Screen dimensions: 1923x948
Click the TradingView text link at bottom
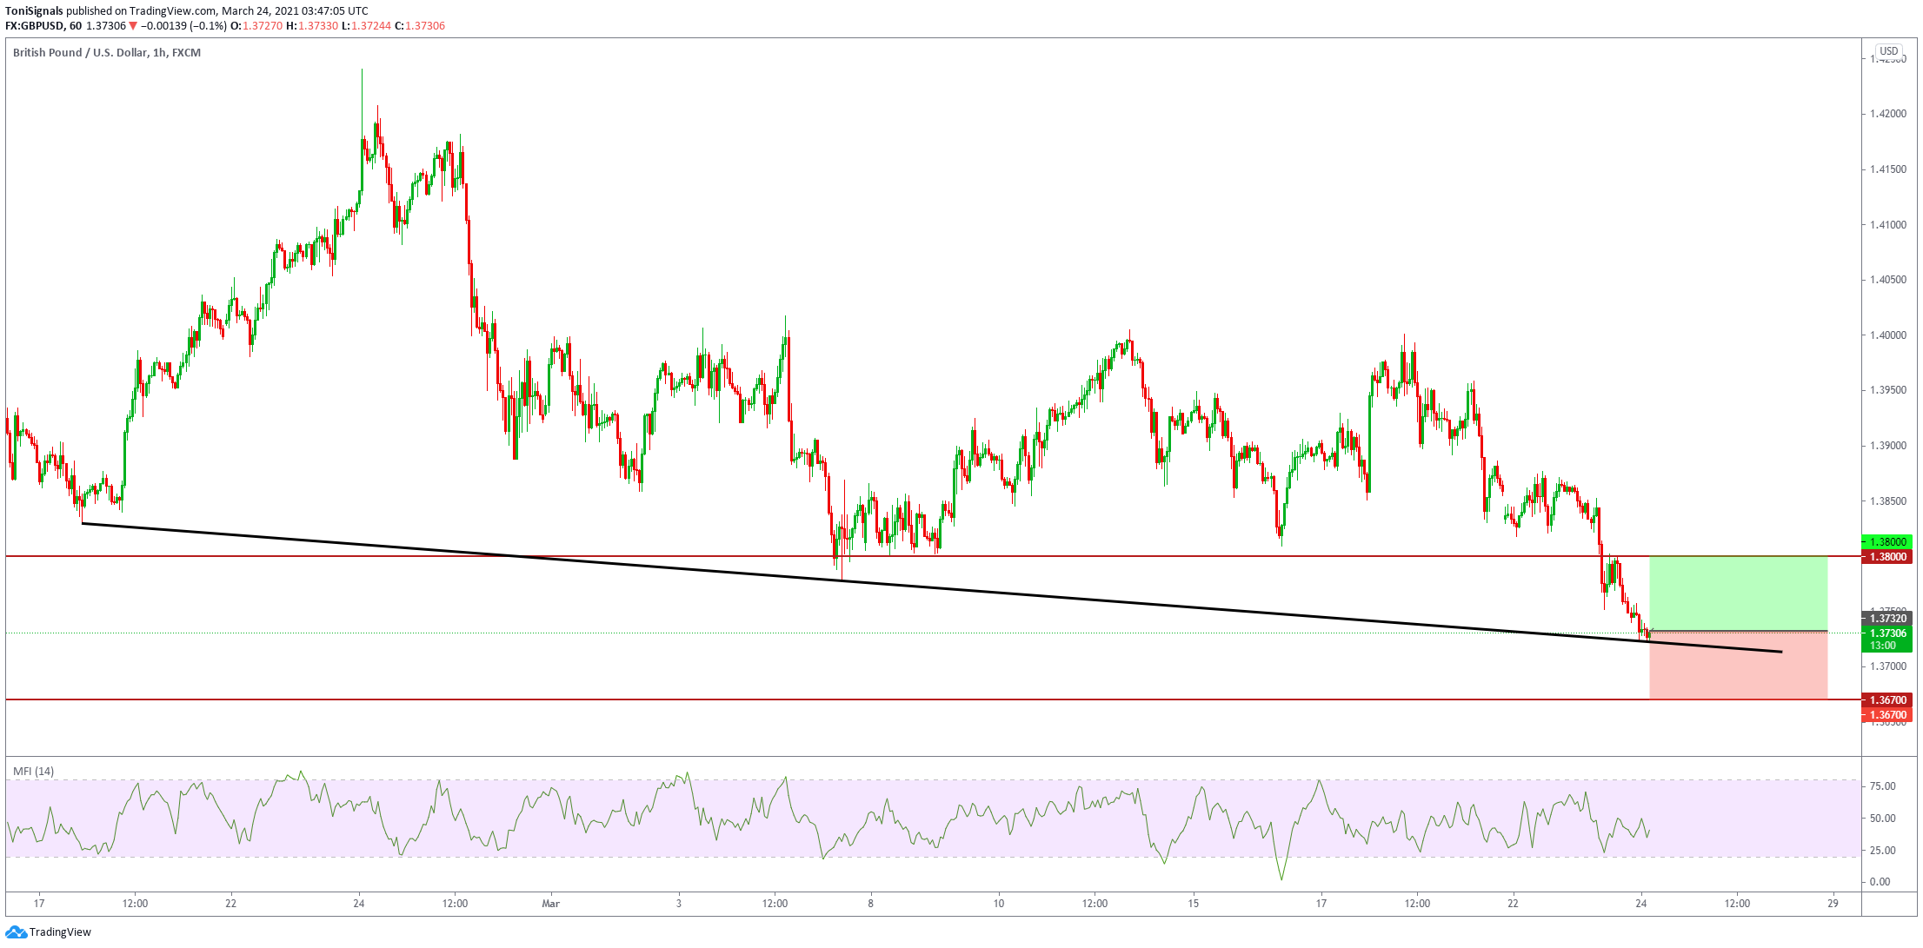coord(60,932)
